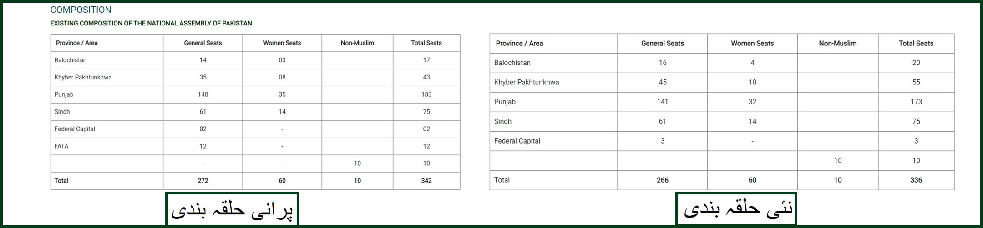
Task: Select the general seats total 266
Action: coord(663,180)
